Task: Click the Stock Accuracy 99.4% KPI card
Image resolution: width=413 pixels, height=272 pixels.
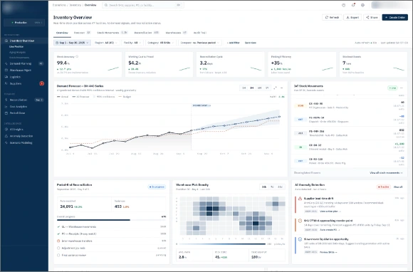Action: coord(88,65)
